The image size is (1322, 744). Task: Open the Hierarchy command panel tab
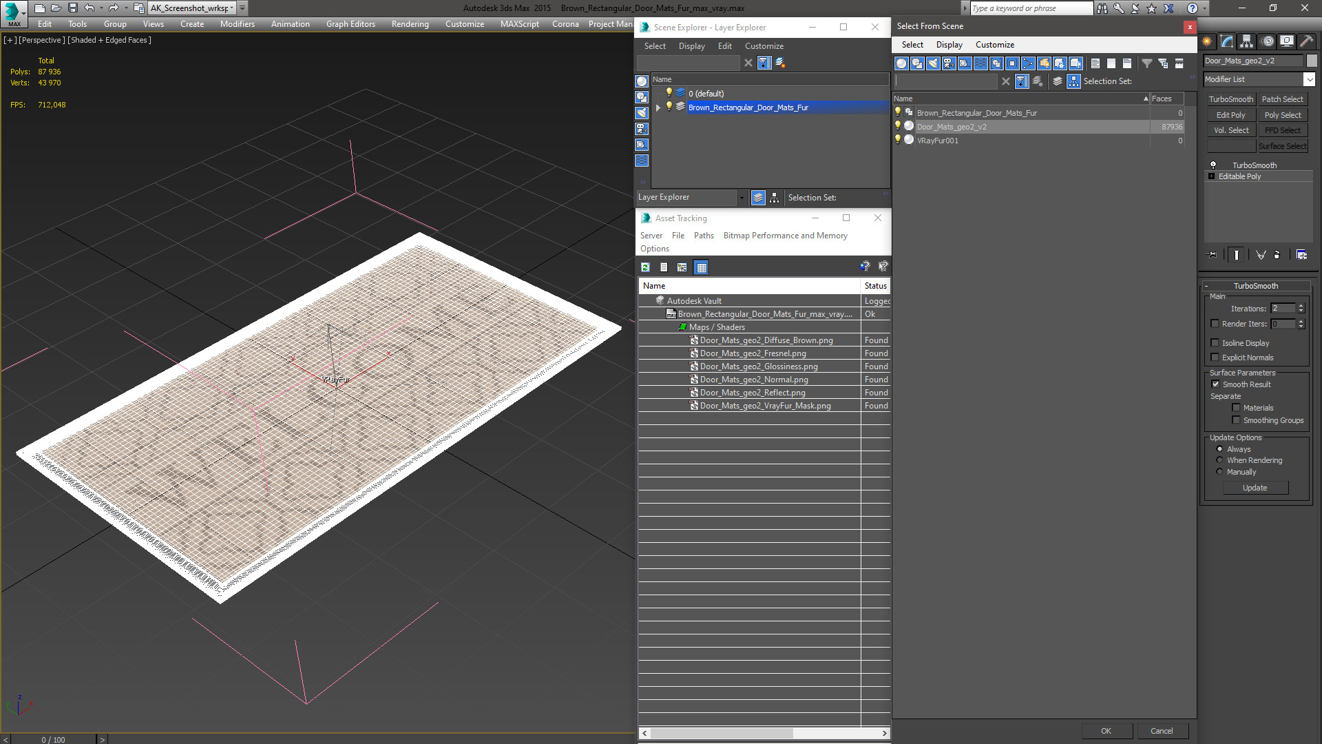tap(1247, 41)
